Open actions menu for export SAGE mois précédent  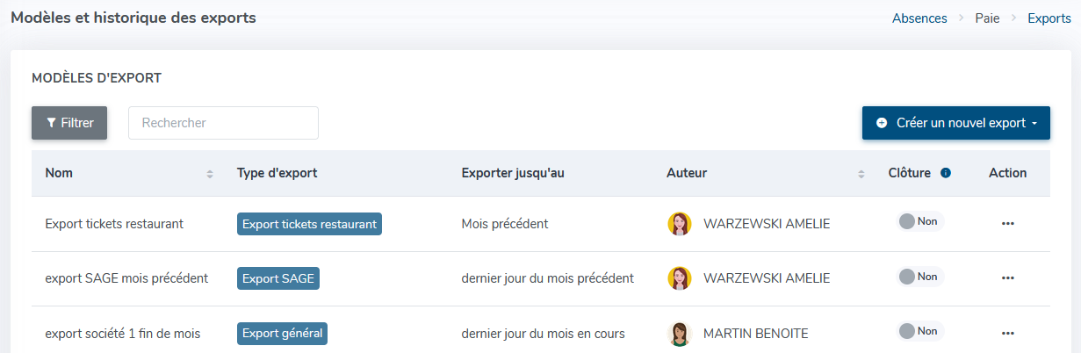click(x=1007, y=278)
